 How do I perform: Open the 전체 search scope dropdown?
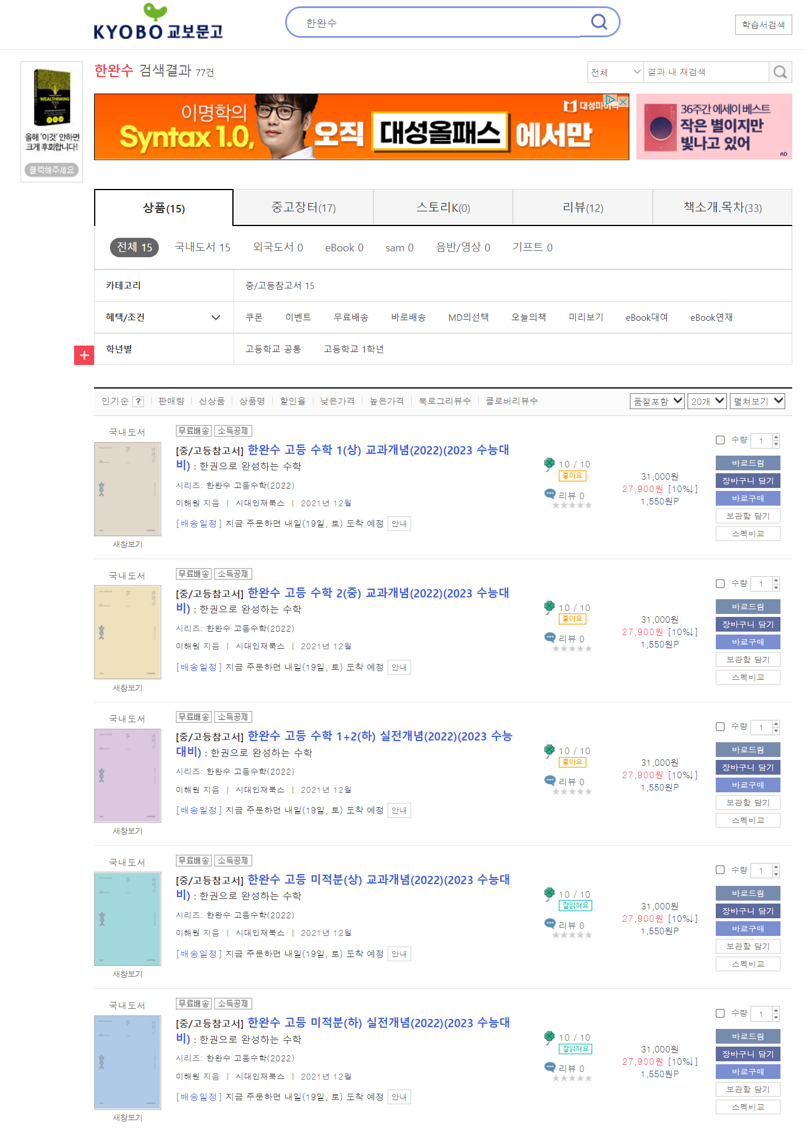[x=615, y=72]
